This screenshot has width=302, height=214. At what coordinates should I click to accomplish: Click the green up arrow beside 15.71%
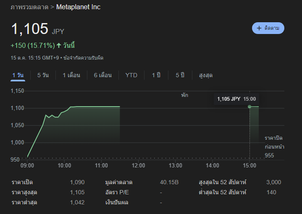59,45
